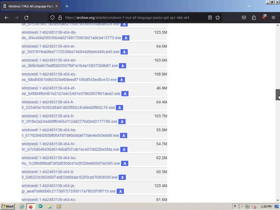Reload the archive.org page
The width and height of the screenshot is (280, 210).
(26, 18)
